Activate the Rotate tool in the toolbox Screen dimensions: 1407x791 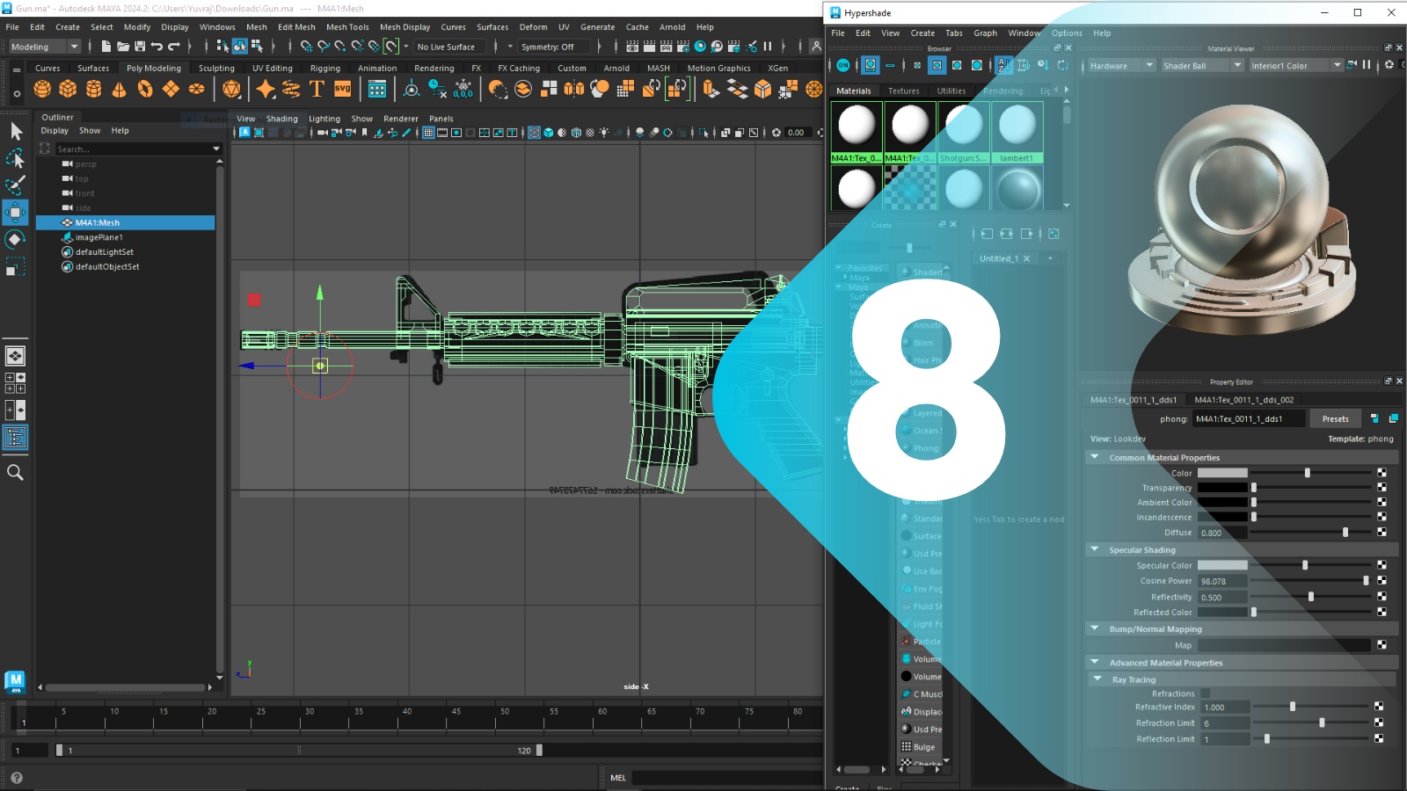[15, 239]
